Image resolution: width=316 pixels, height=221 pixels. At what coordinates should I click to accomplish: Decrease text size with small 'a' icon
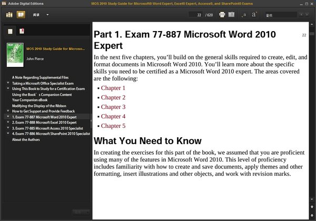[x=244, y=15]
